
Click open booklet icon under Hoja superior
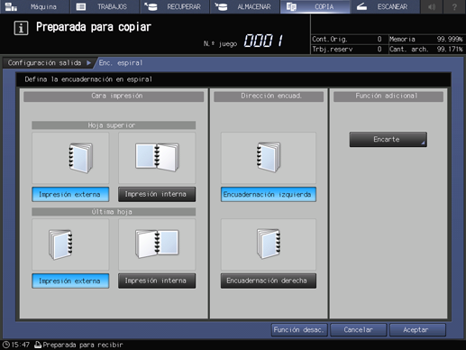pyautogui.click(x=157, y=158)
